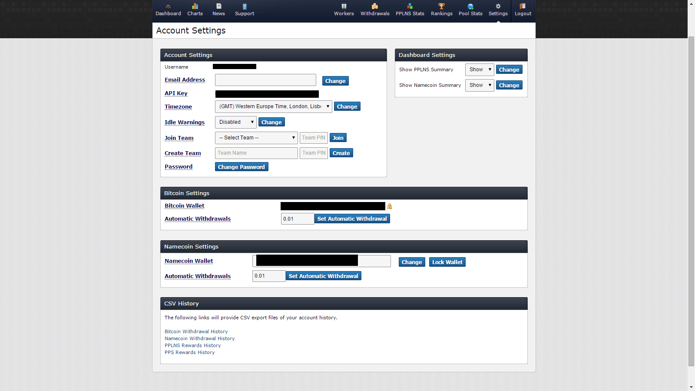Click Change next to Idle Warnings
Viewport: 695px width, 391px height.
coord(271,122)
